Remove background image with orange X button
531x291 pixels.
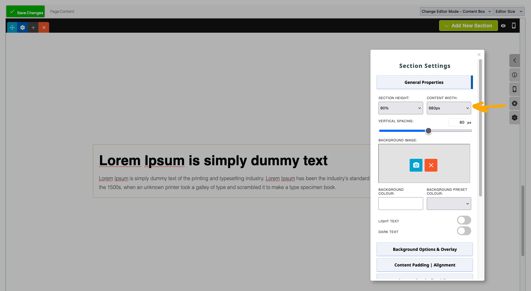click(x=431, y=165)
